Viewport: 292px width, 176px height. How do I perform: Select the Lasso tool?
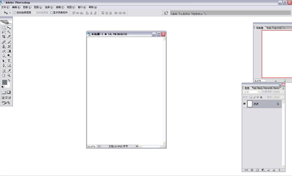click(x=4, y=32)
